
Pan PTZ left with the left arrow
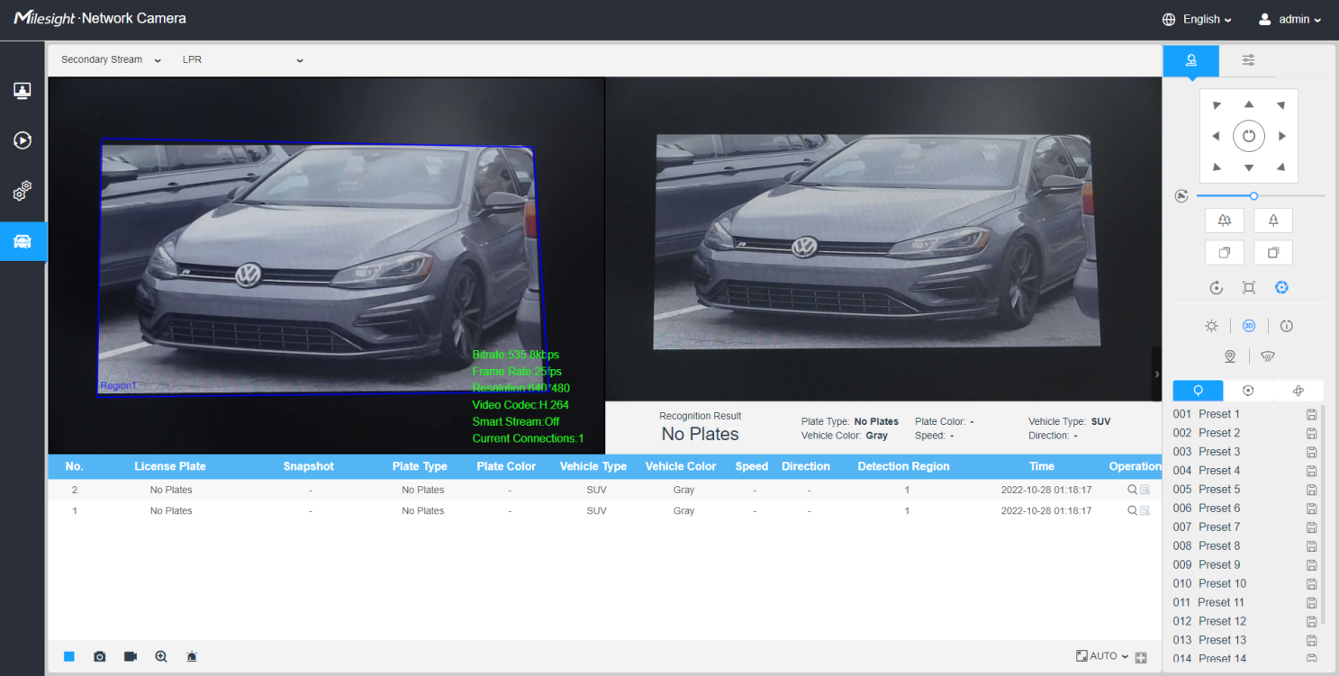(x=1216, y=136)
